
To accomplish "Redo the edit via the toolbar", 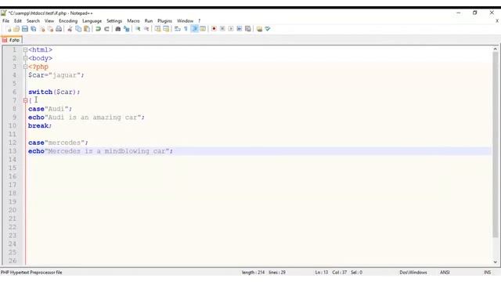I will 106,29.
